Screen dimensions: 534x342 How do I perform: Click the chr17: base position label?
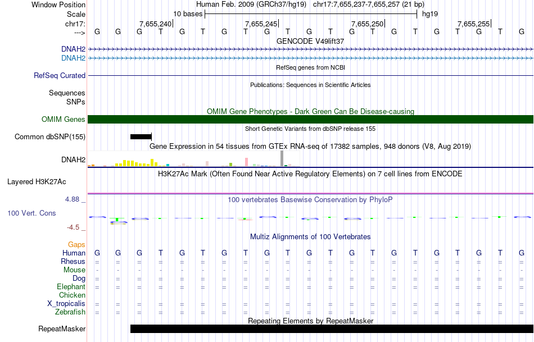click(75, 24)
